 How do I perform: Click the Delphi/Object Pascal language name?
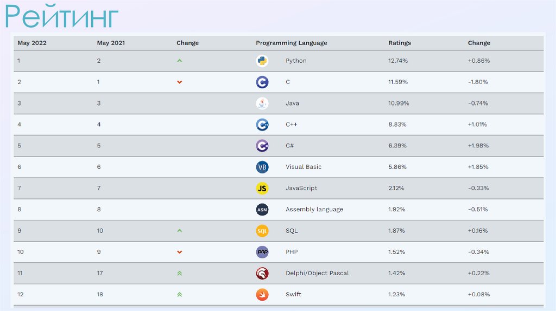pyautogui.click(x=317, y=273)
